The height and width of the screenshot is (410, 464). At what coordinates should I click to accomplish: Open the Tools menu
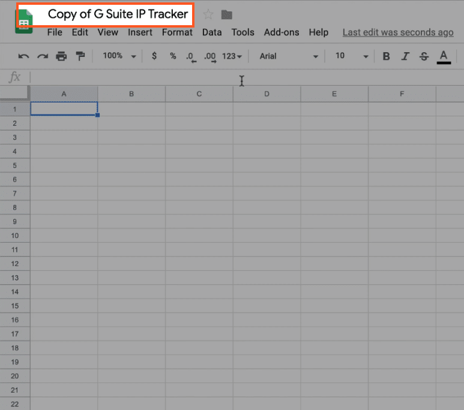pos(243,32)
